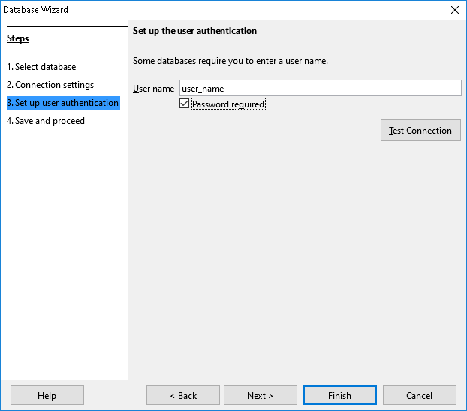Click Finish to complete the wizard
The width and height of the screenshot is (467, 411).
click(x=339, y=395)
